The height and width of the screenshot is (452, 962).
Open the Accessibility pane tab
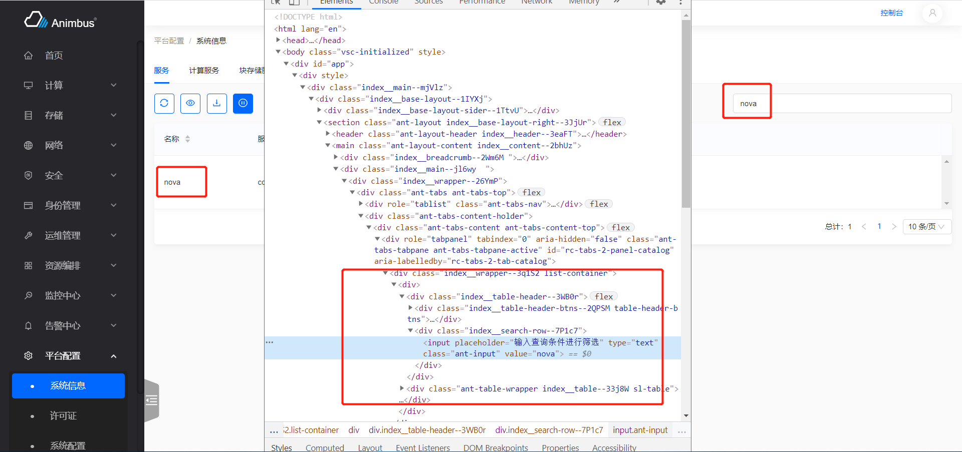pyautogui.click(x=614, y=447)
